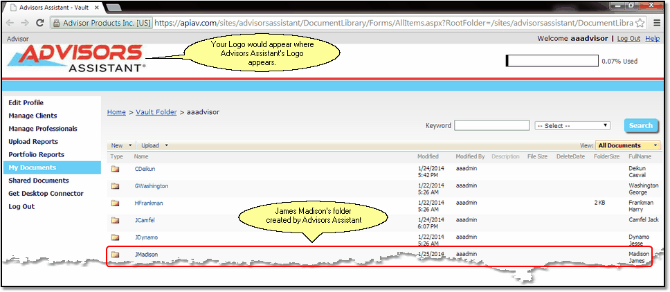Click Log Out in the sidebar

tap(21, 207)
